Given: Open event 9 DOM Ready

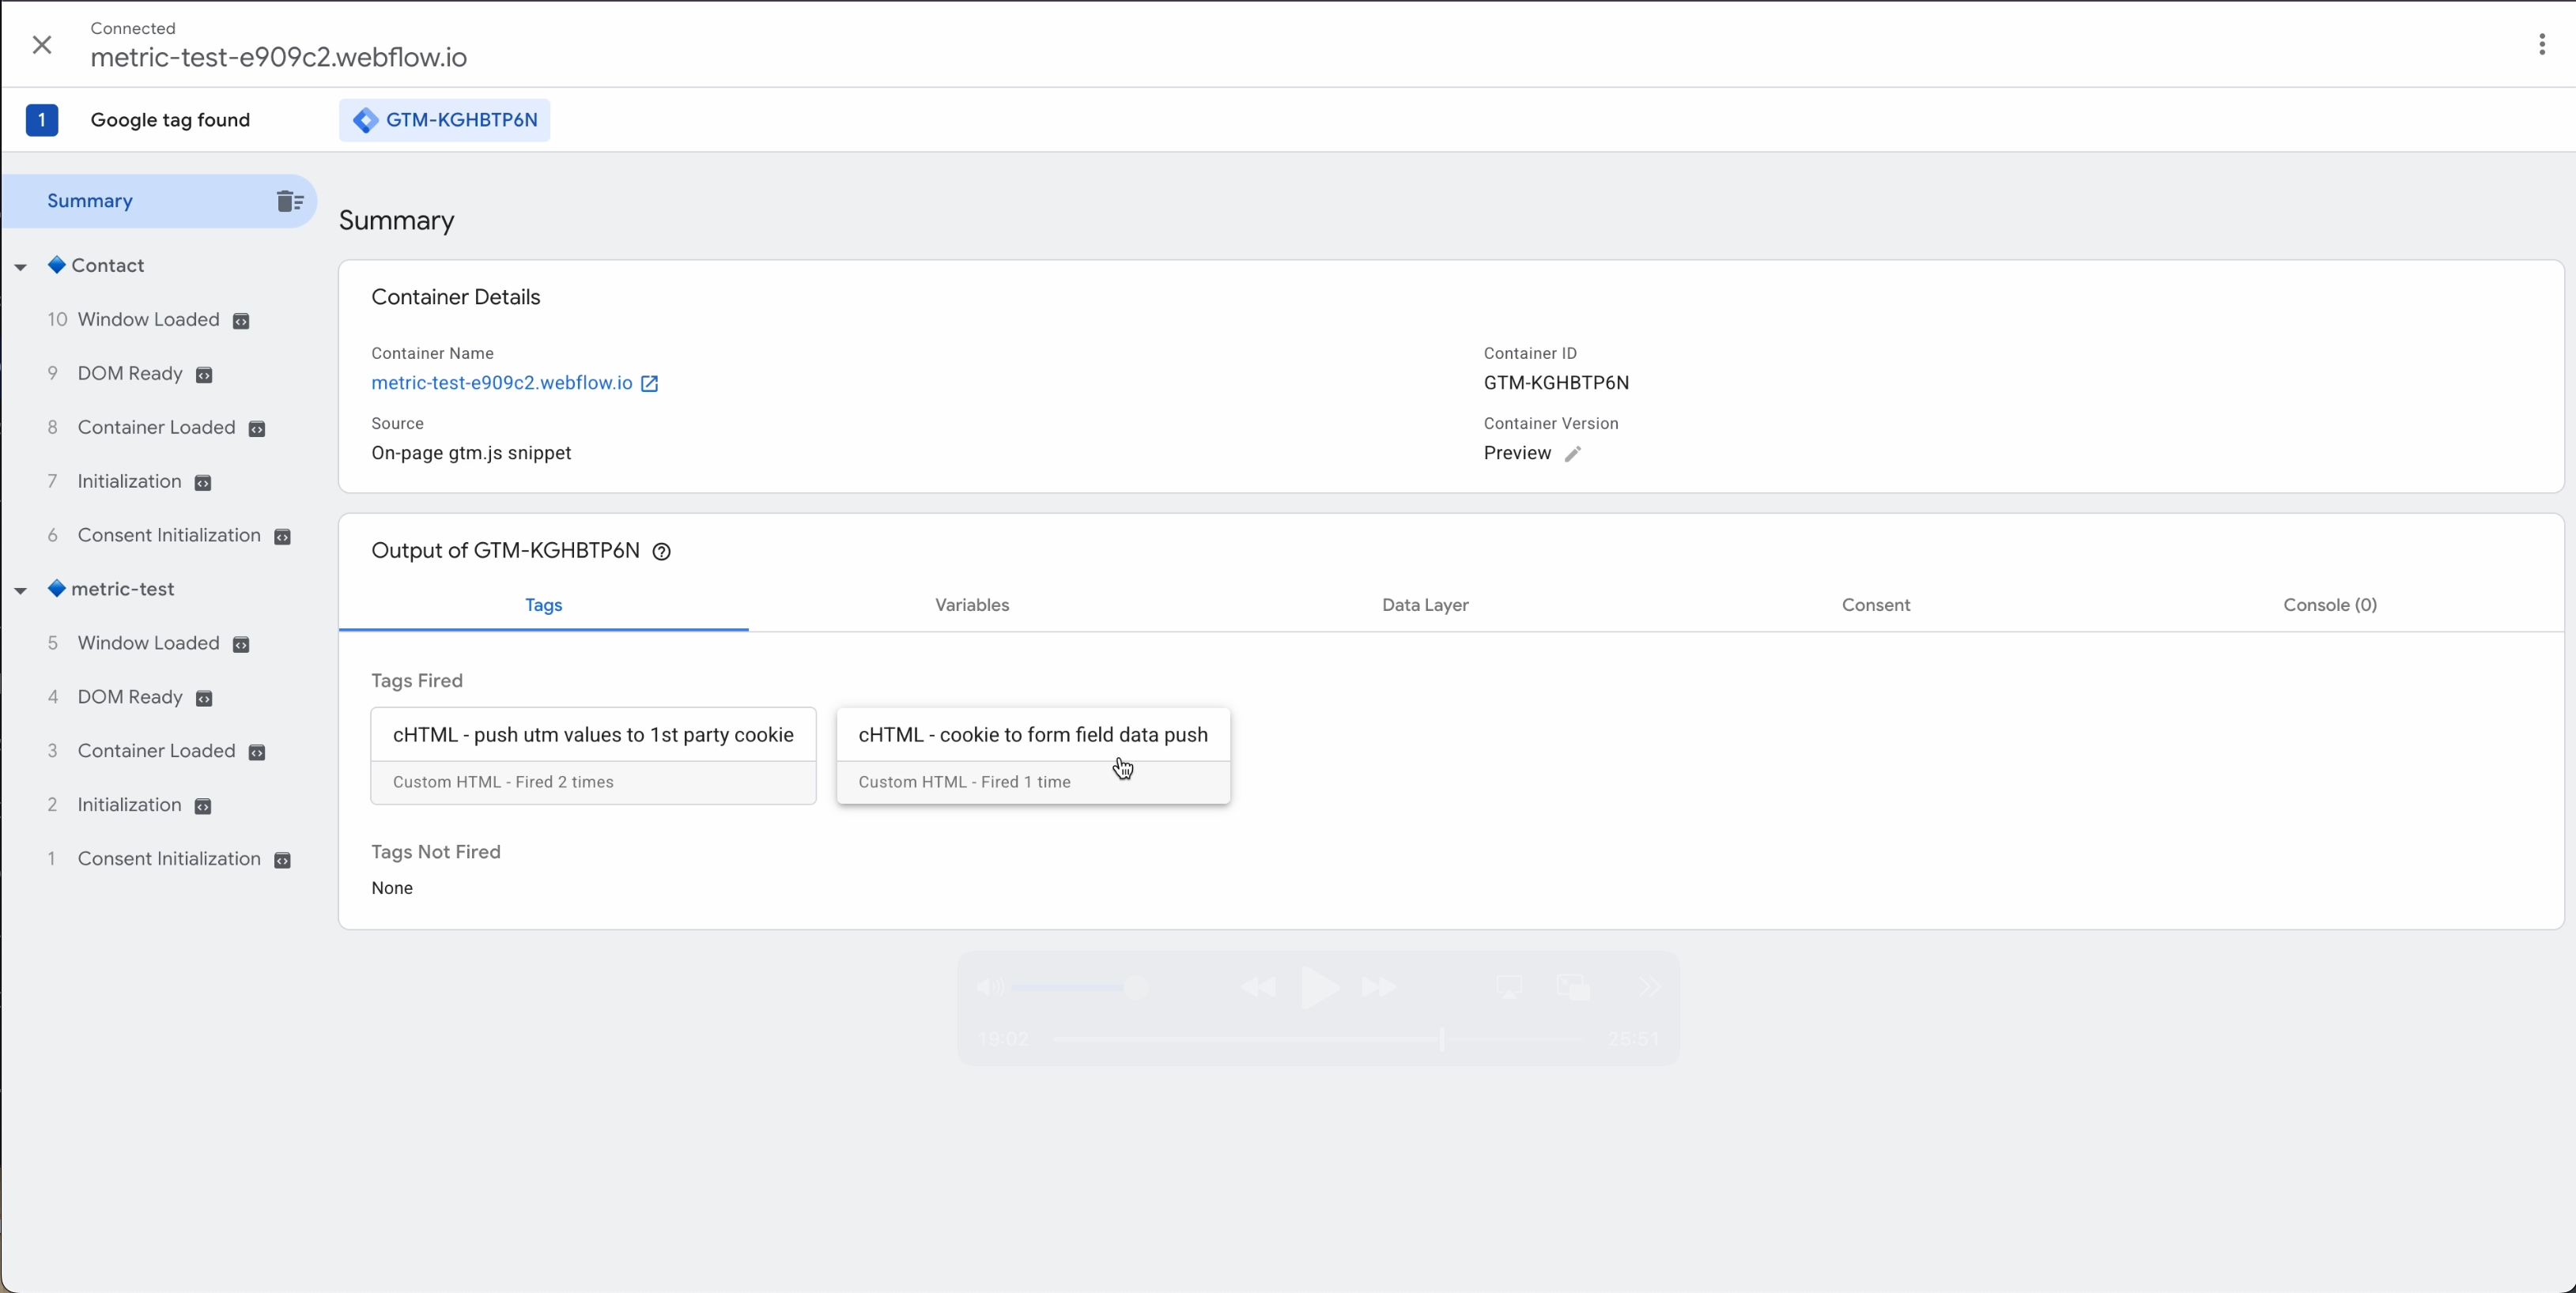Looking at the screenshot, I should 130,374.
